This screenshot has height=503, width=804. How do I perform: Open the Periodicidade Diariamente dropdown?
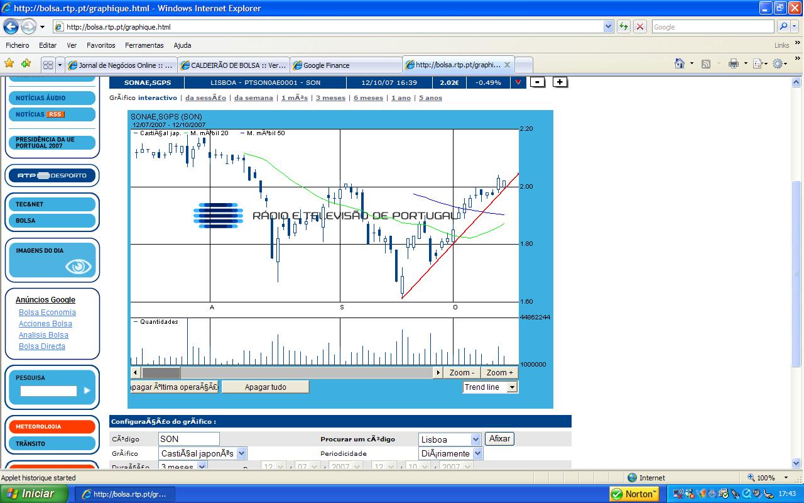[477, 453]
